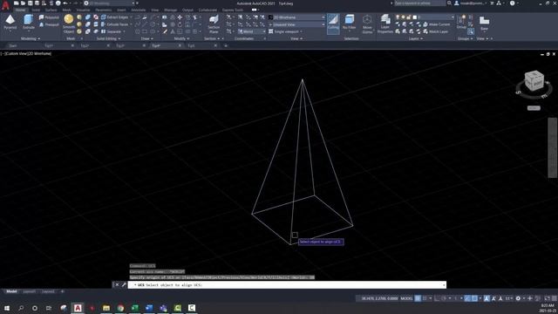
Task: Choose the Presspull tool
Action: coord(49,24)
